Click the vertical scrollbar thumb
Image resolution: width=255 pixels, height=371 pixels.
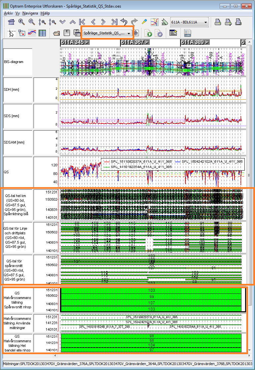249,175
